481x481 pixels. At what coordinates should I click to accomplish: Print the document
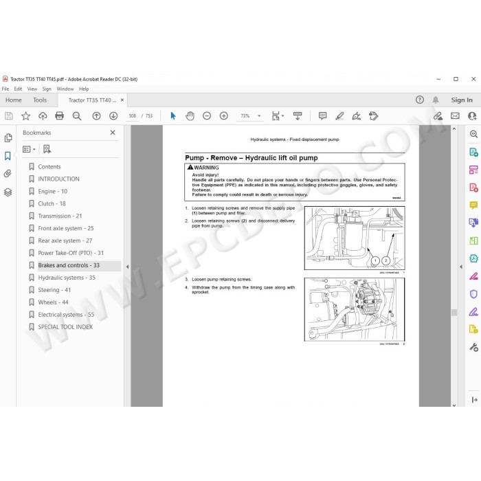pyautogui.click(x=59, y=116)
